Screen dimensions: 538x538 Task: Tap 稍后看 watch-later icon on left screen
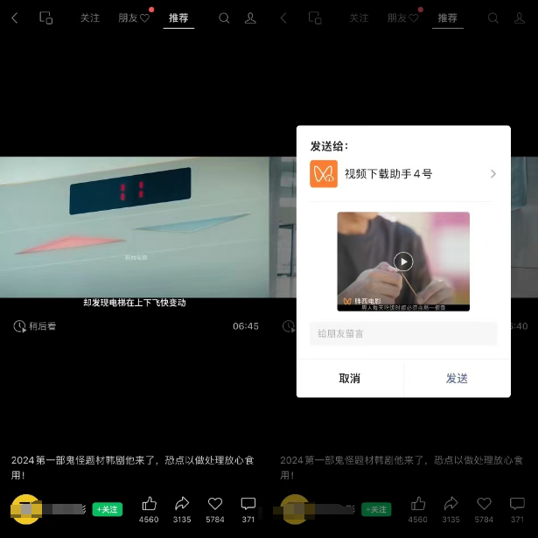tap(19, 326)
